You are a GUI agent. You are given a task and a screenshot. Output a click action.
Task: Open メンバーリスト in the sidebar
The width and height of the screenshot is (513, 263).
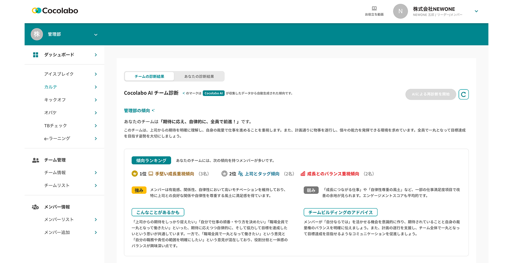(59, 220)
